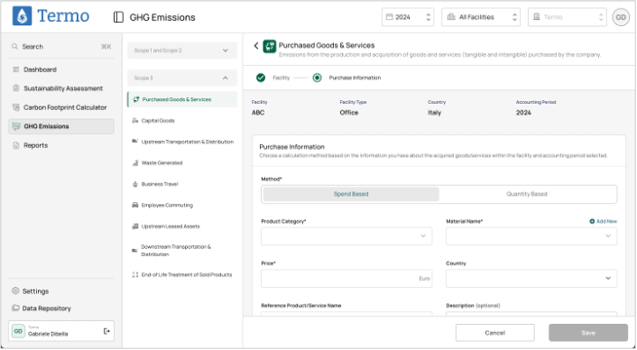Open Reports in the sidebar
Image resolution: width=637 pixels, height=350 pixels.
pos(61,145)
